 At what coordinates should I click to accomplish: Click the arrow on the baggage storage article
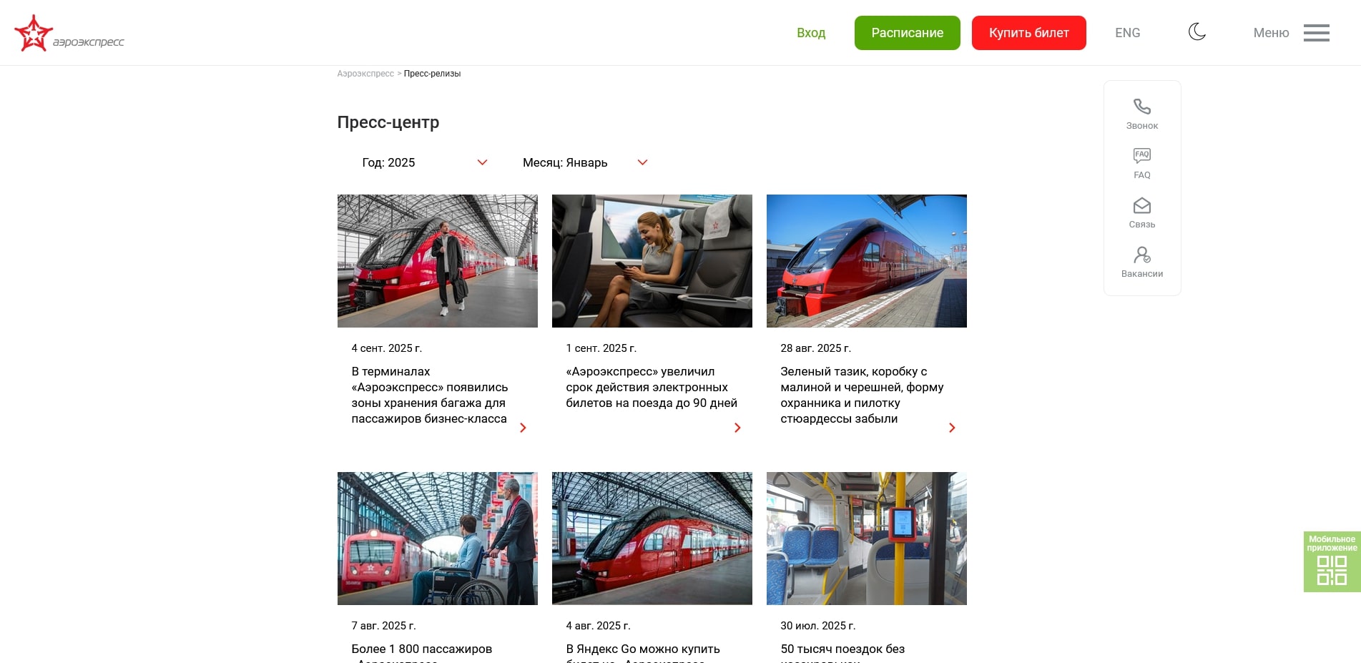pos(523,428)
